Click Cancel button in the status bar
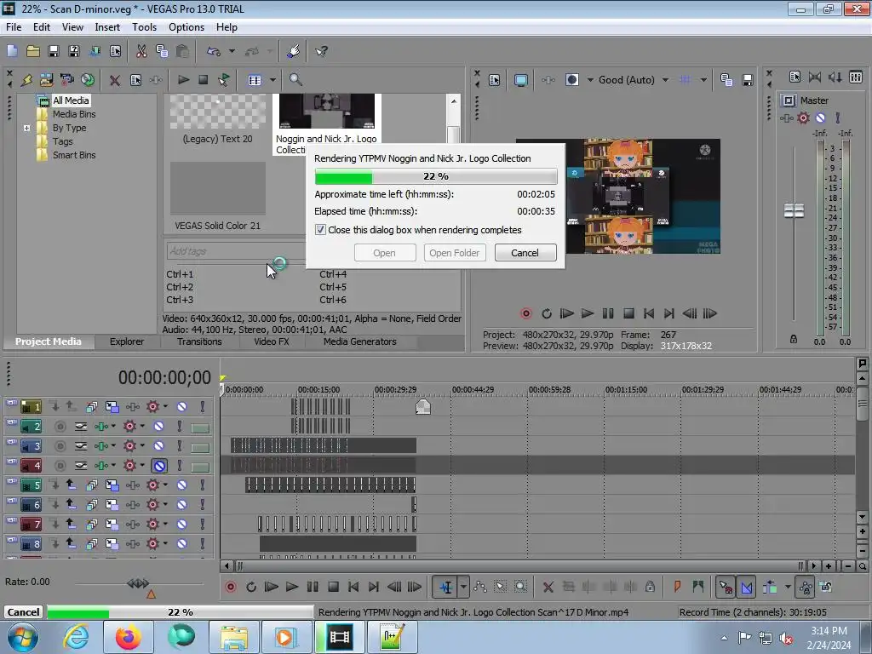Viewport: 872px width, 654px height. pos(23,611)
